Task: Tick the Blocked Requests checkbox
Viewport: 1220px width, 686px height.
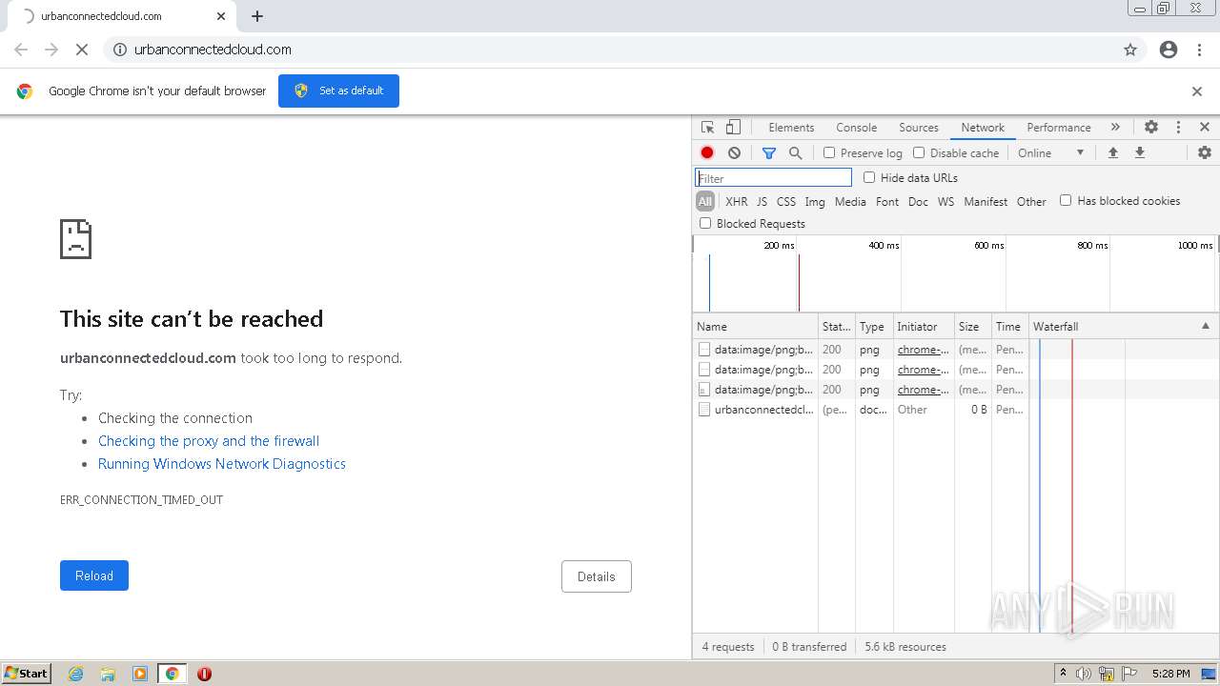Action: pos(705,223)
